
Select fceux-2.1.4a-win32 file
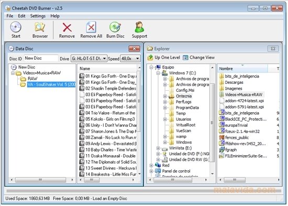click(242, 132)
